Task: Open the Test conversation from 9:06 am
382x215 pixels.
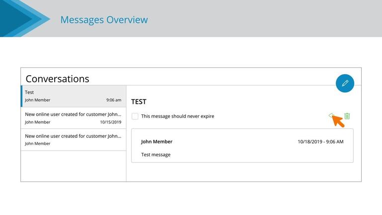Action: tap(74, 96)
